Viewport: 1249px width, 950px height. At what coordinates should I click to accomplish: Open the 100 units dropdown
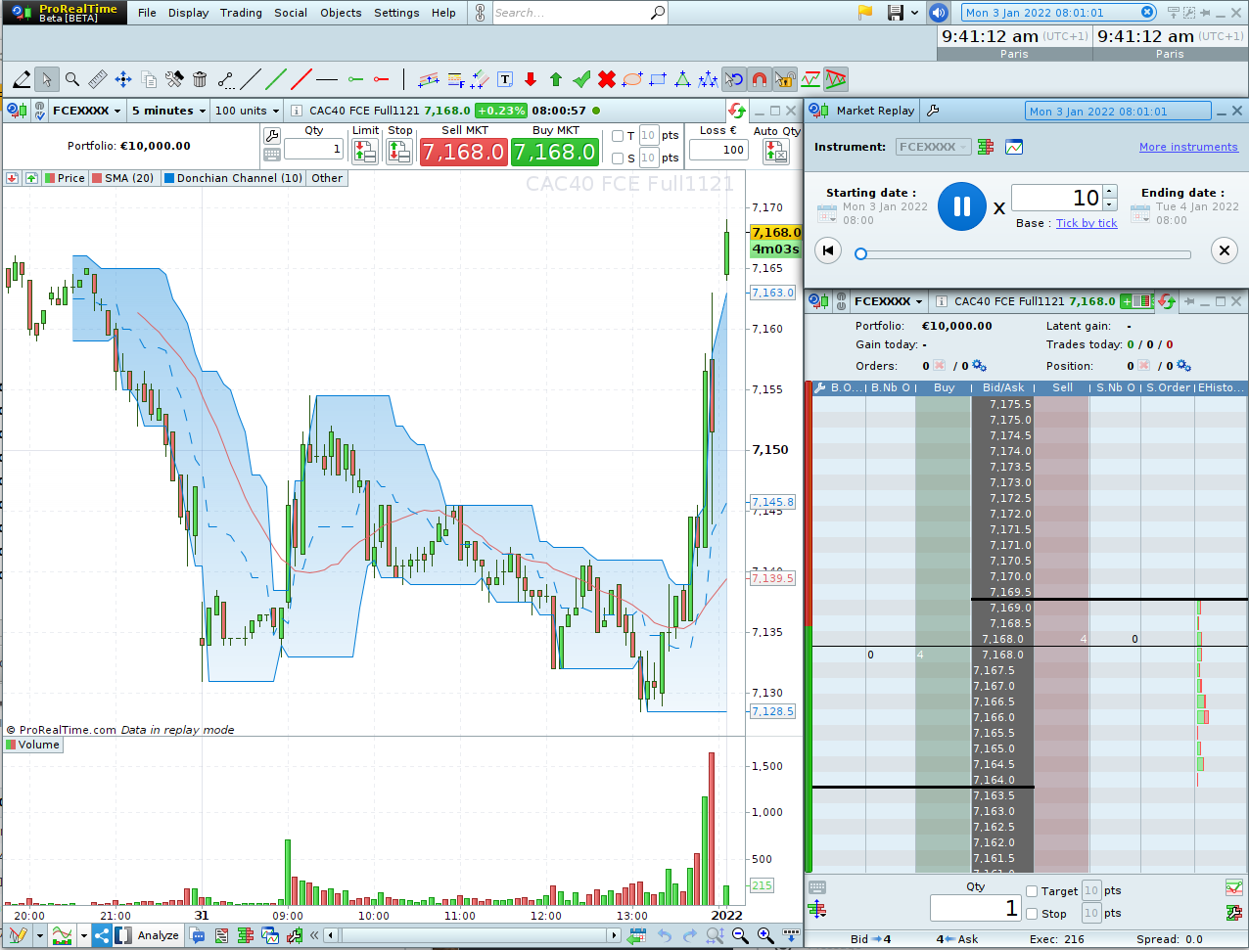click(247, 111)
